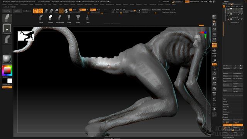Open LightBox browser
The image size is (247, 139).
click(17, 11)
